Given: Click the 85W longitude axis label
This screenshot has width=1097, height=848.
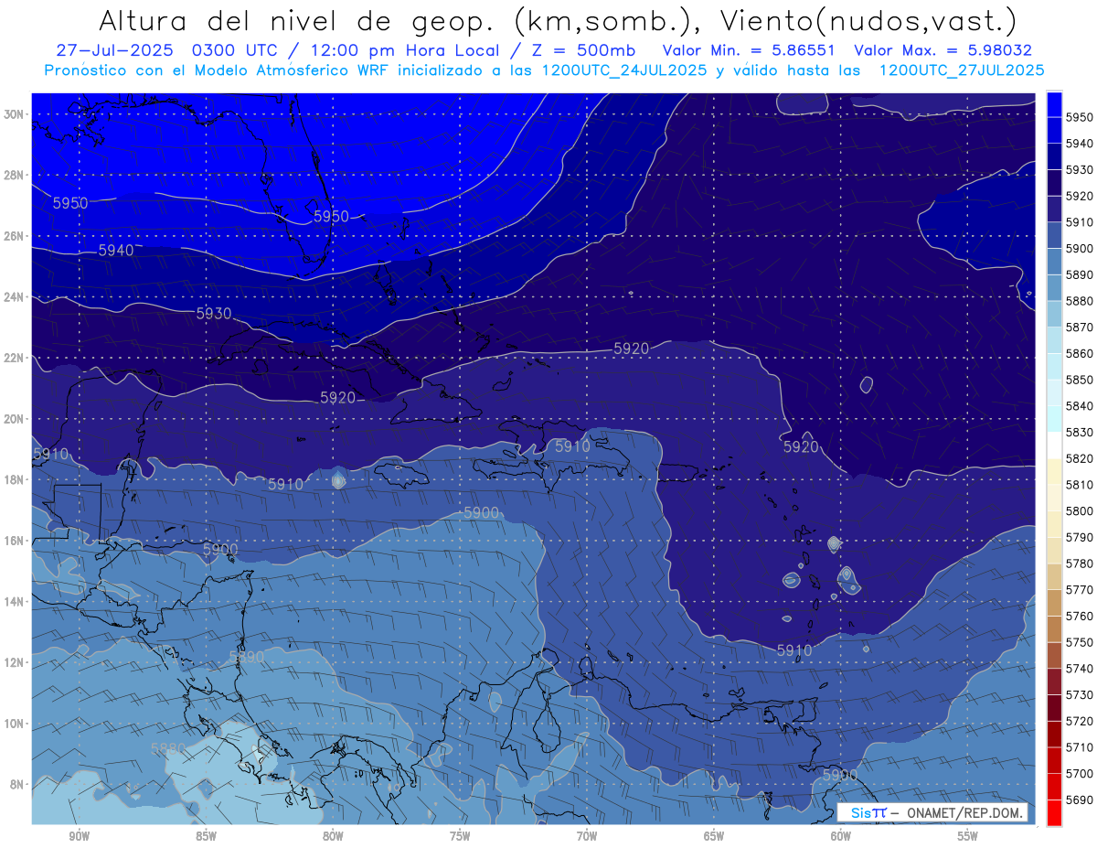Looking at the screenshot, I should 206,836.
